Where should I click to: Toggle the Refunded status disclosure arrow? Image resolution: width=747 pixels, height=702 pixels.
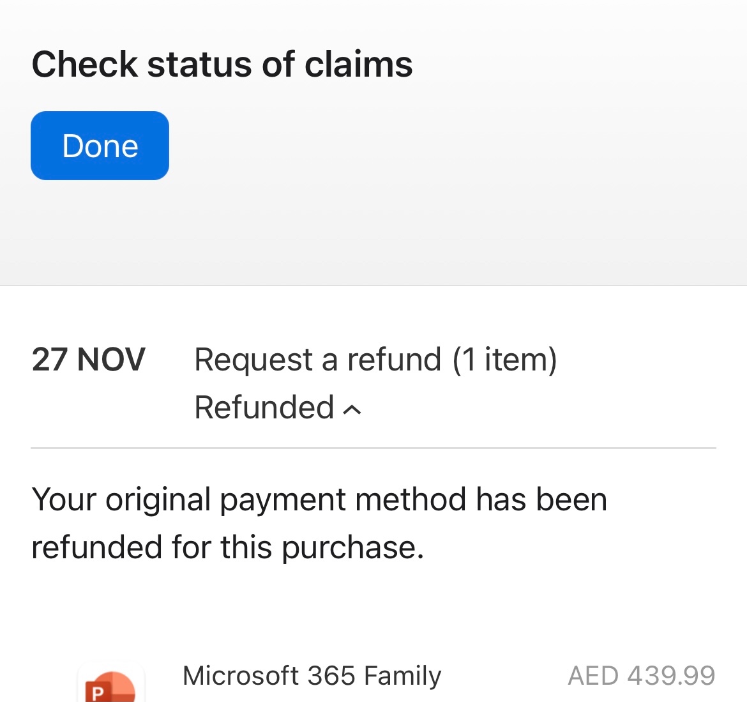[350, 408]
